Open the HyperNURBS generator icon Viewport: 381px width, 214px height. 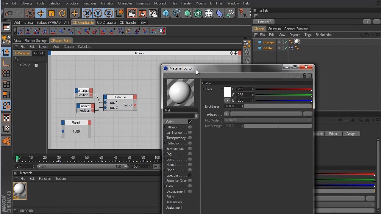click(187, 13)
